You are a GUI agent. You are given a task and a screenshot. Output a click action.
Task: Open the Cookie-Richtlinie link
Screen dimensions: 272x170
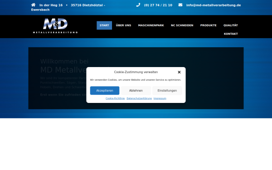(115, 98)
